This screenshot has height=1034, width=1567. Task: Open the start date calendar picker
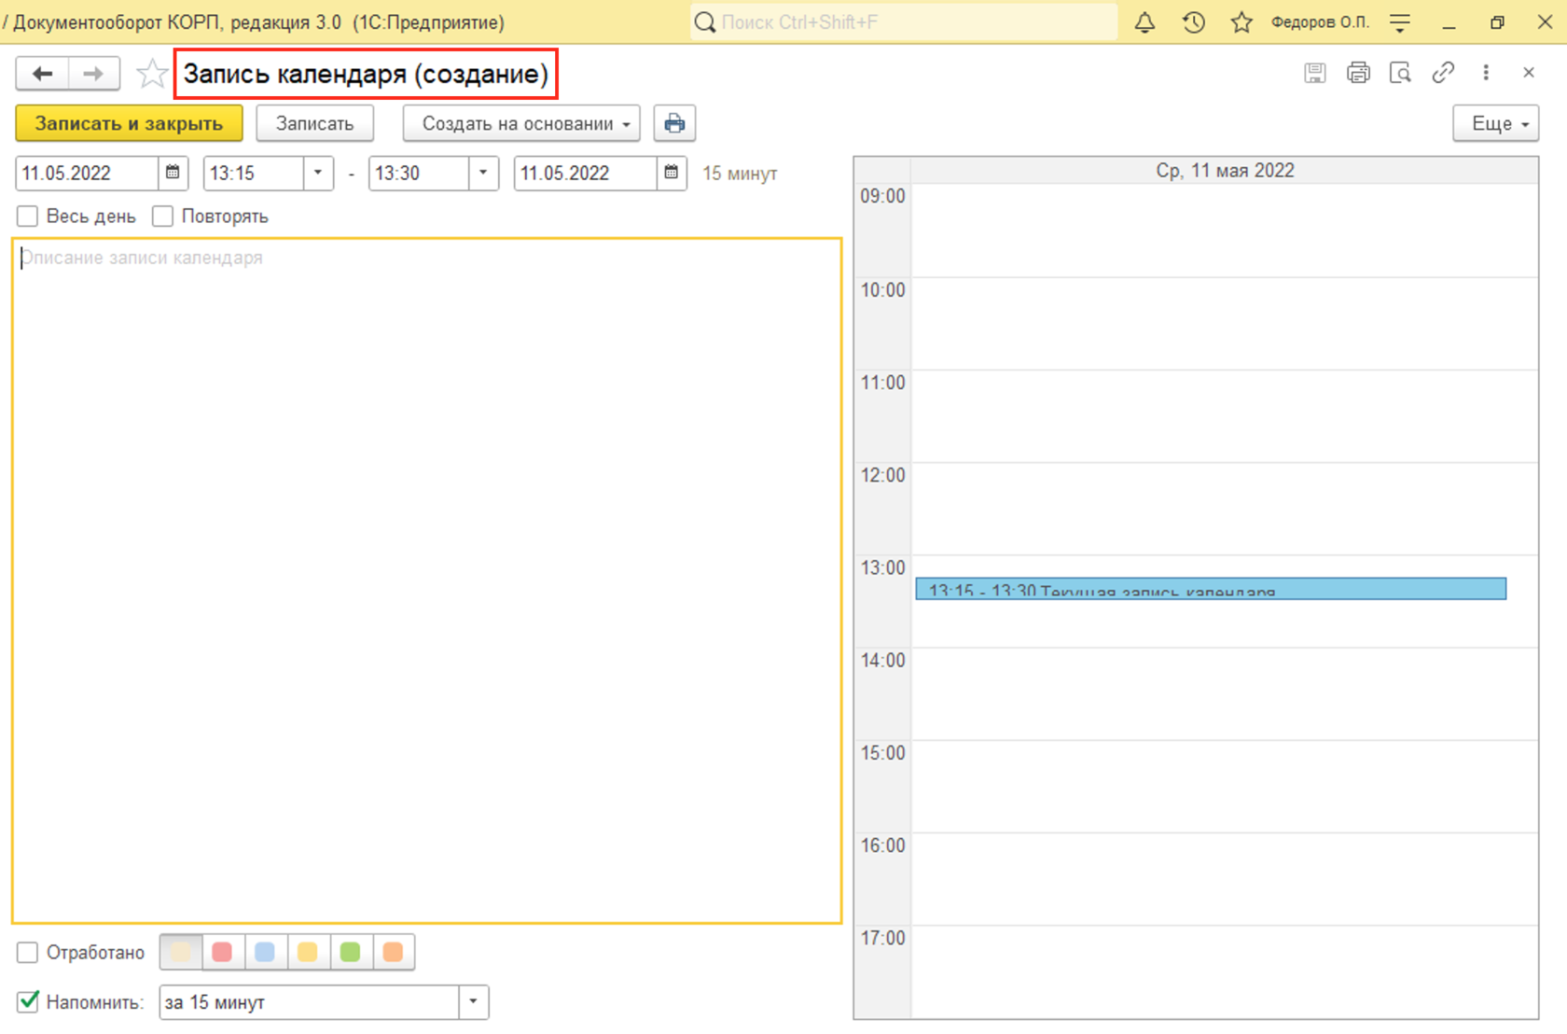(173, 173)
